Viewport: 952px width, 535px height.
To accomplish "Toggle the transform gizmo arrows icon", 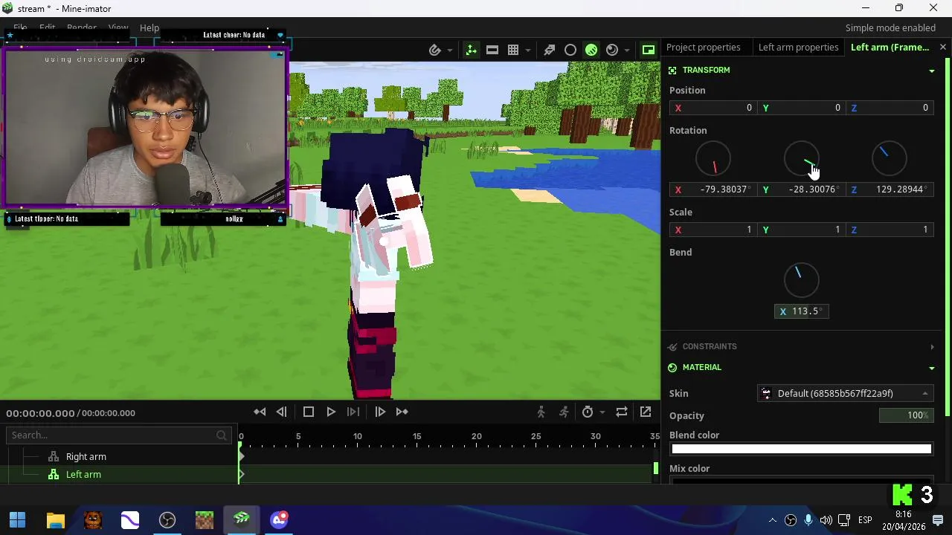I will [471, 50].
